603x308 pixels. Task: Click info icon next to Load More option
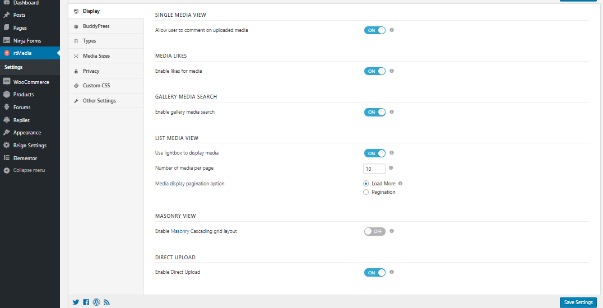[400, 184]
